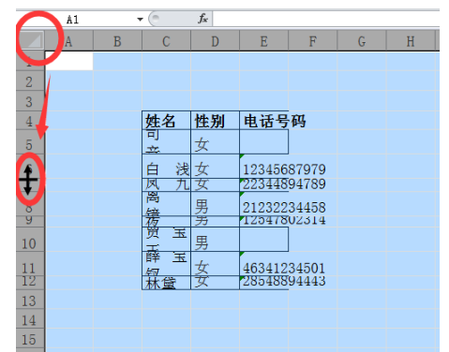The height and width of the screenshot is (352, 449).
Task: Select column D header
Action: [215, 41]
